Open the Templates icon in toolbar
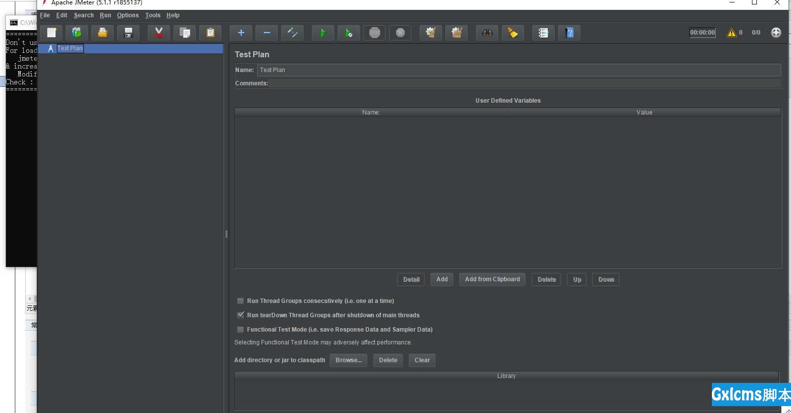 pos(77,33)
